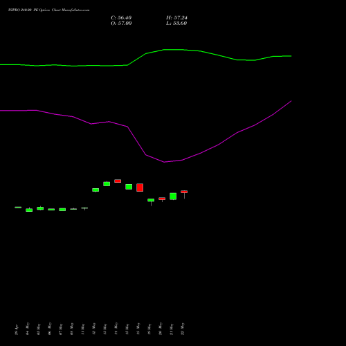This screenshot has width=346, height=346.
Task: Click the large red candlestick for 18 May
Action: pos(140,188)
